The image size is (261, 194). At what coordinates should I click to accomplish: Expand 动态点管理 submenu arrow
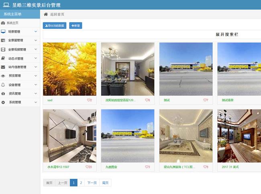pyautogui.click(x=36, y=58)
